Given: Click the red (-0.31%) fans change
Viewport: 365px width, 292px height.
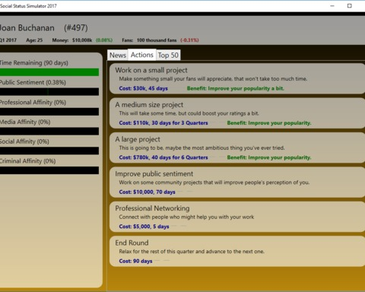Looking at the screenshot, I should coord(189,40).
